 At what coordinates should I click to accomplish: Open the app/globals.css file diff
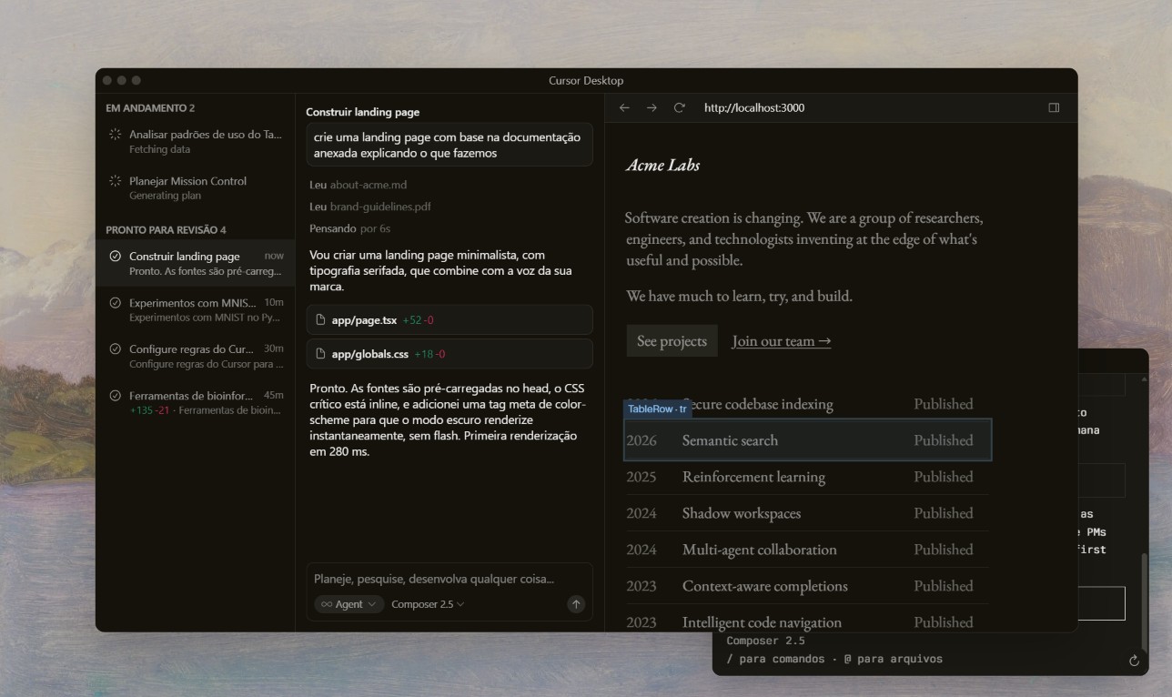450,354
